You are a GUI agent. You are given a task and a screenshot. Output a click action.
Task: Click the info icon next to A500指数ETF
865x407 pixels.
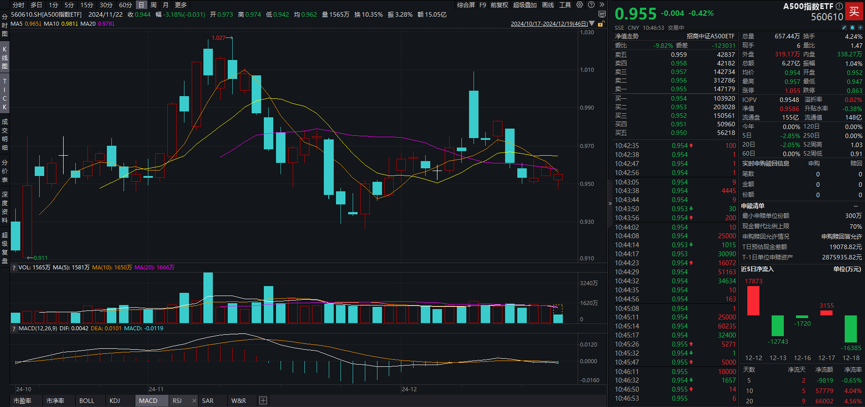pyautogui.click(x=839, y=6)
